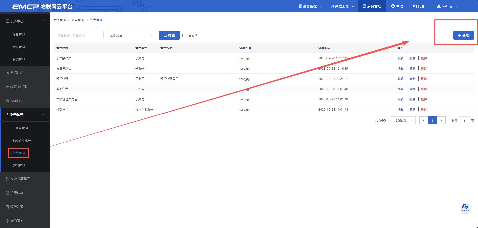Click the 数据汇总 header chart icon
The height and width of the screenshot is (228, 478).
332,6
